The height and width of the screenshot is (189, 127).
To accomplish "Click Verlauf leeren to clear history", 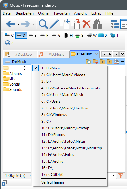I will point(53,182).
